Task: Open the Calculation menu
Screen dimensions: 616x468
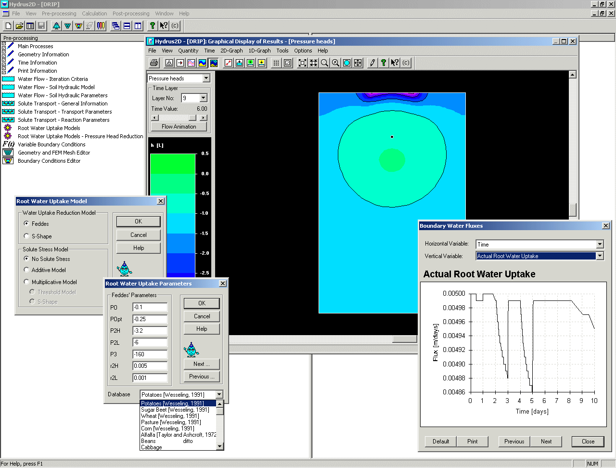Action: click(94, 13)
